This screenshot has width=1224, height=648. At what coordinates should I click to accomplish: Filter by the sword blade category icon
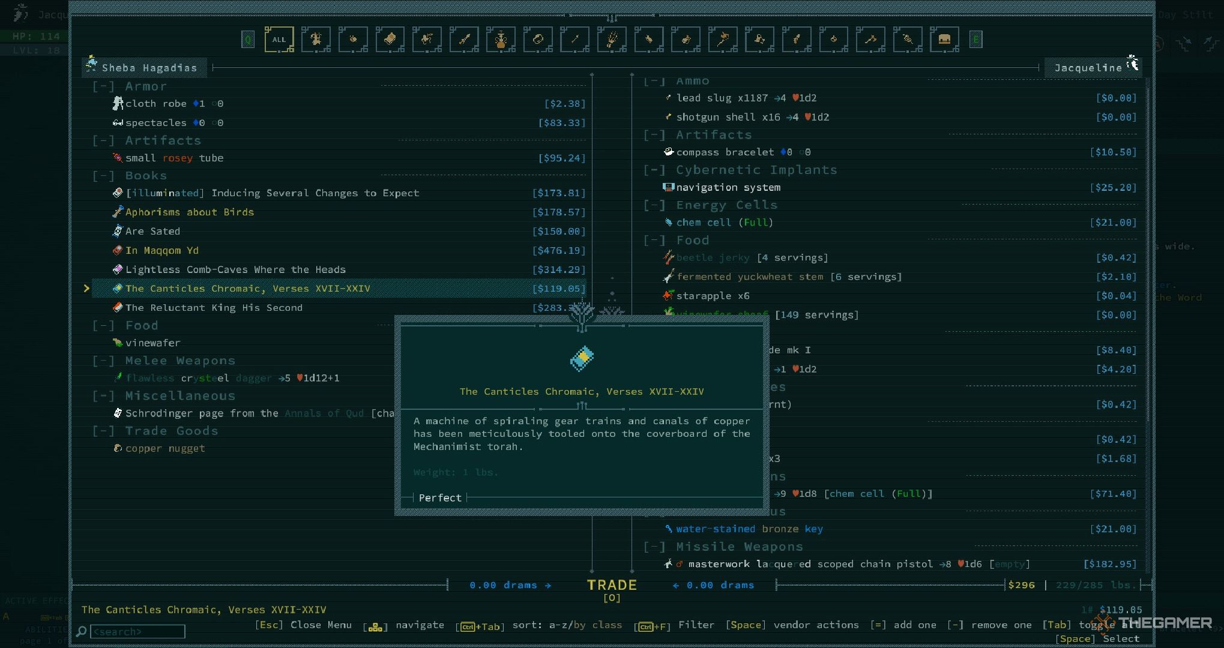point(464,40)
